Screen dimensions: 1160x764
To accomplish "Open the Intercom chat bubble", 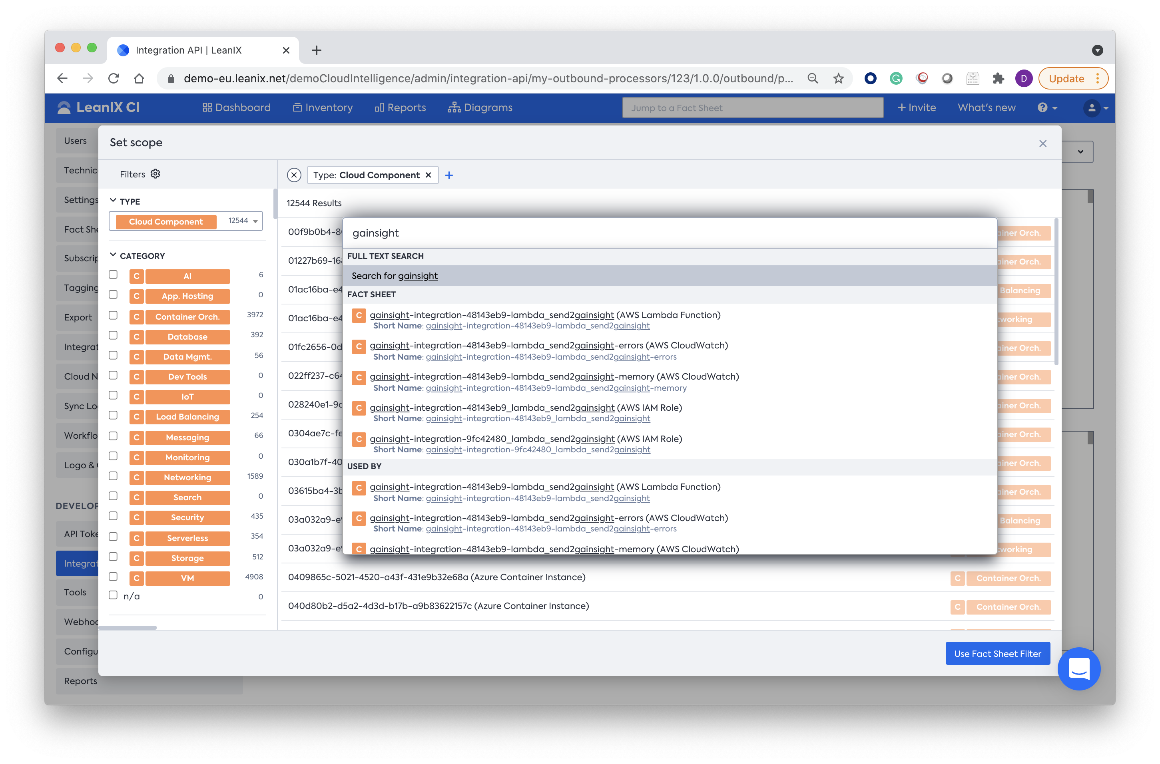I will (1078, 668).
